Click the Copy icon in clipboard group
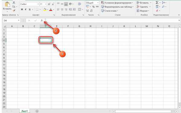The height and width of the screenshot is (113, 181). [x=14, y=7]
